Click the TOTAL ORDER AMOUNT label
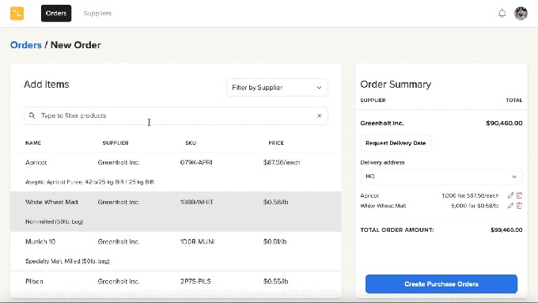Image resolution: width=538 pixels, height=303 pixels. [x=397, y=230]
